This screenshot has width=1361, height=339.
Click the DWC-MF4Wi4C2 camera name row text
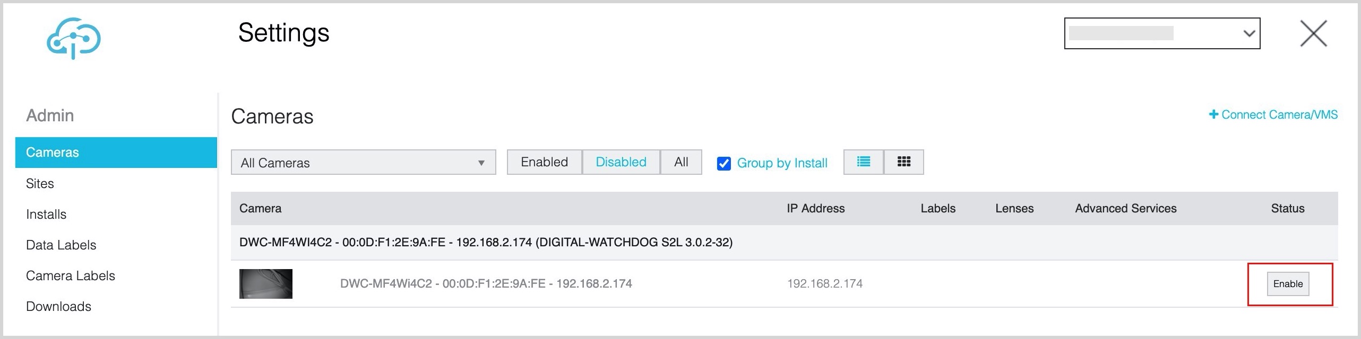coord(486,283)
